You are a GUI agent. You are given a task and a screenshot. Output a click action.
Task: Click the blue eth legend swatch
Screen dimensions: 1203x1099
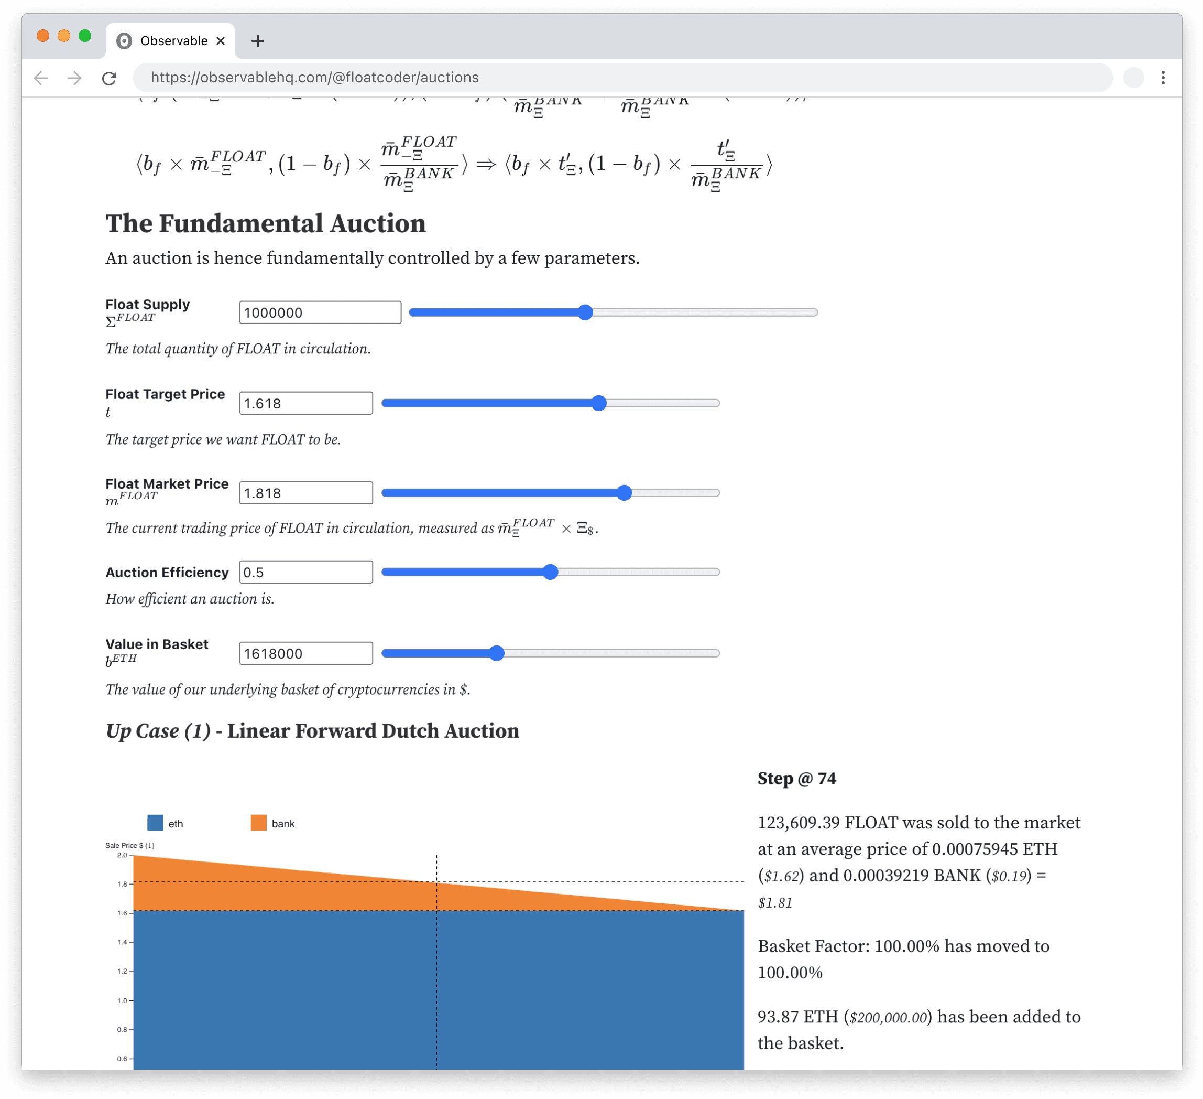(x=155, y=823)
